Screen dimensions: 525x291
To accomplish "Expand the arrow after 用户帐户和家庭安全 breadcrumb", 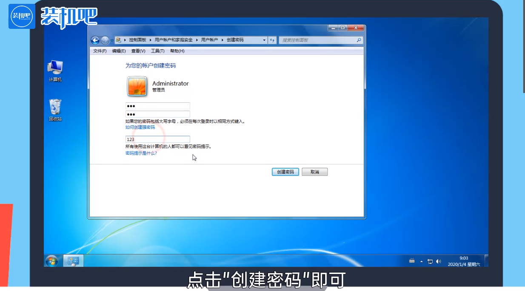I will coord(197,40).
